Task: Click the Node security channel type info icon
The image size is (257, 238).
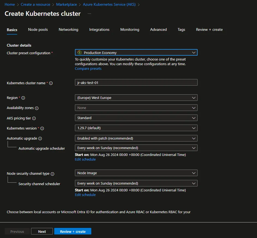Action: tap(53, 174)
